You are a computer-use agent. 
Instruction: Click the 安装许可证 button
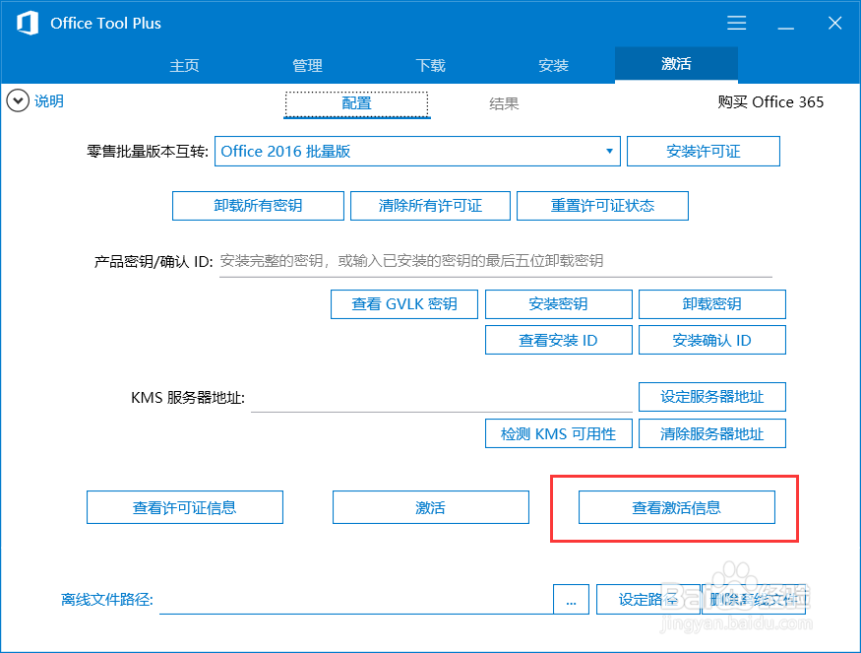pos(704,151)
